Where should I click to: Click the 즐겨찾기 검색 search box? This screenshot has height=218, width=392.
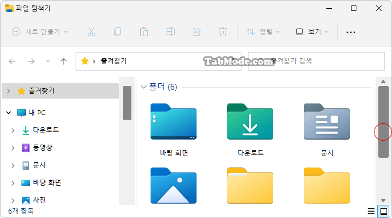(x=316, y=61)
